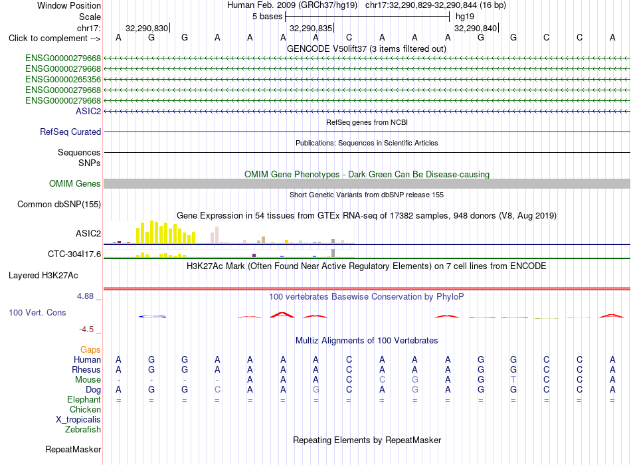Click the tallest red PhyloP conservation peak
This screenshot has height=465, width=631.
[x=282, y=314]
